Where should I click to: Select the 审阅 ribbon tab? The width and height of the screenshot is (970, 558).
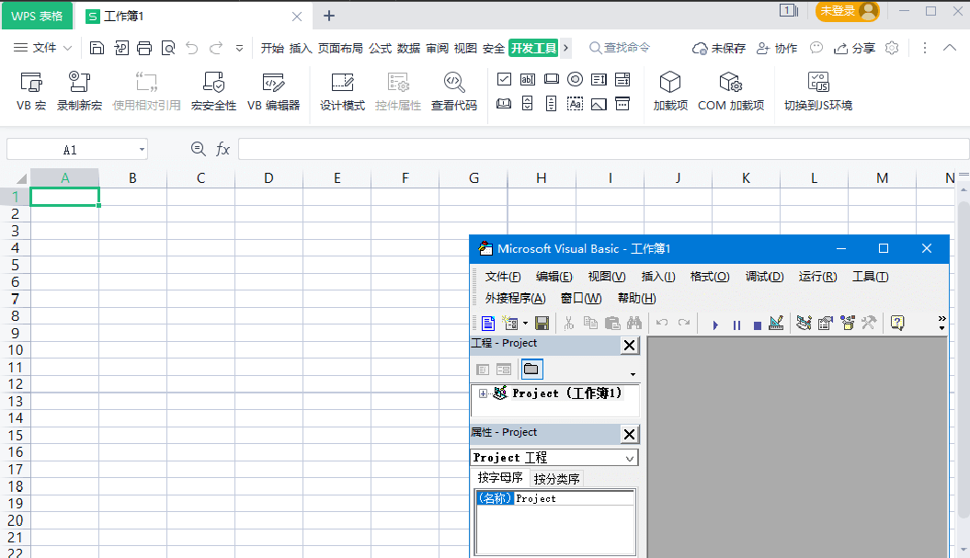coord(437,48)
